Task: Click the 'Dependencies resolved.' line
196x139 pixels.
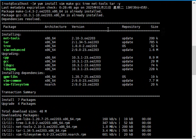Action: point(21,19)
